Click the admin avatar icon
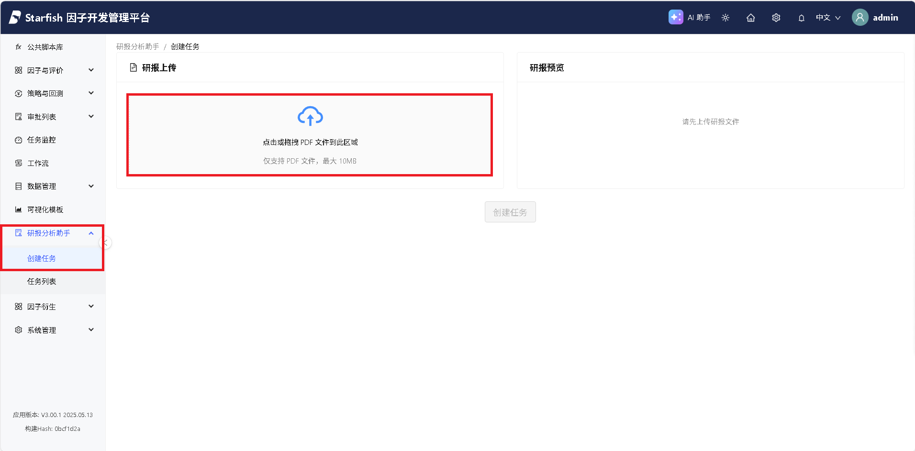 pos(860,17)
